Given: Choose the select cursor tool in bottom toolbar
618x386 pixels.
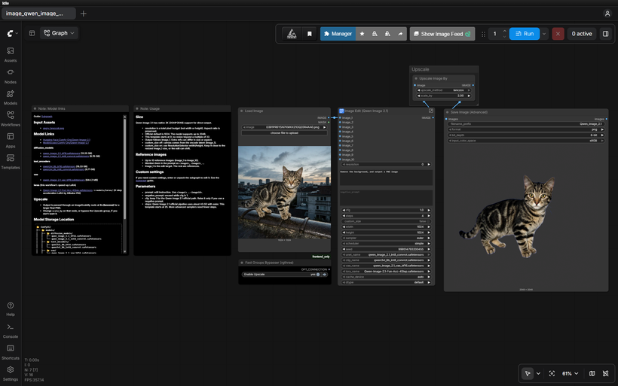Looking at the screenshot, I should coord(528,373).
